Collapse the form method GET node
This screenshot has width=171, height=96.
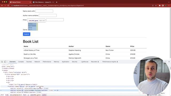click(5, 74)
